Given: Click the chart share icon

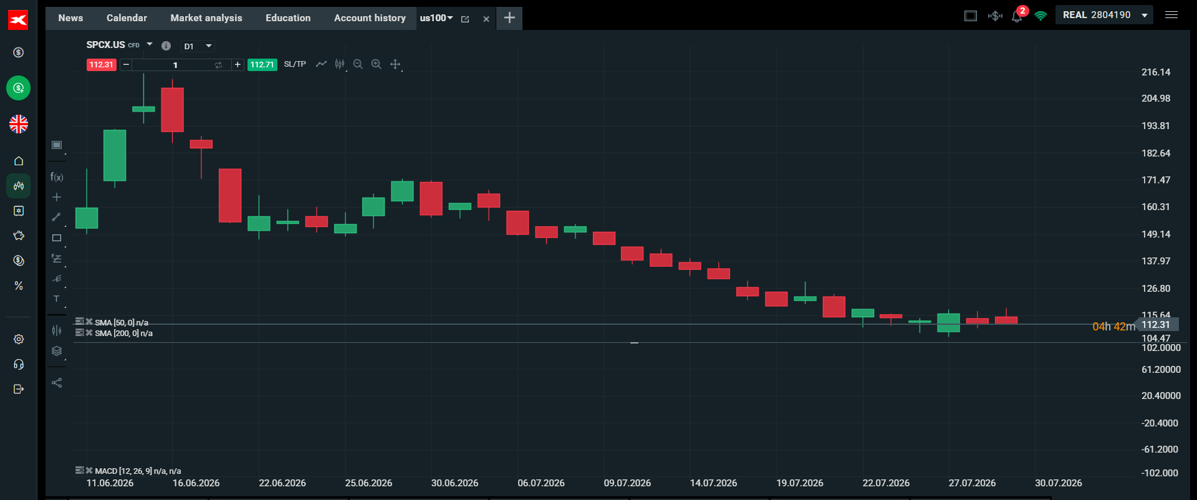Looking at the screenshot, I should click(57, 383).
